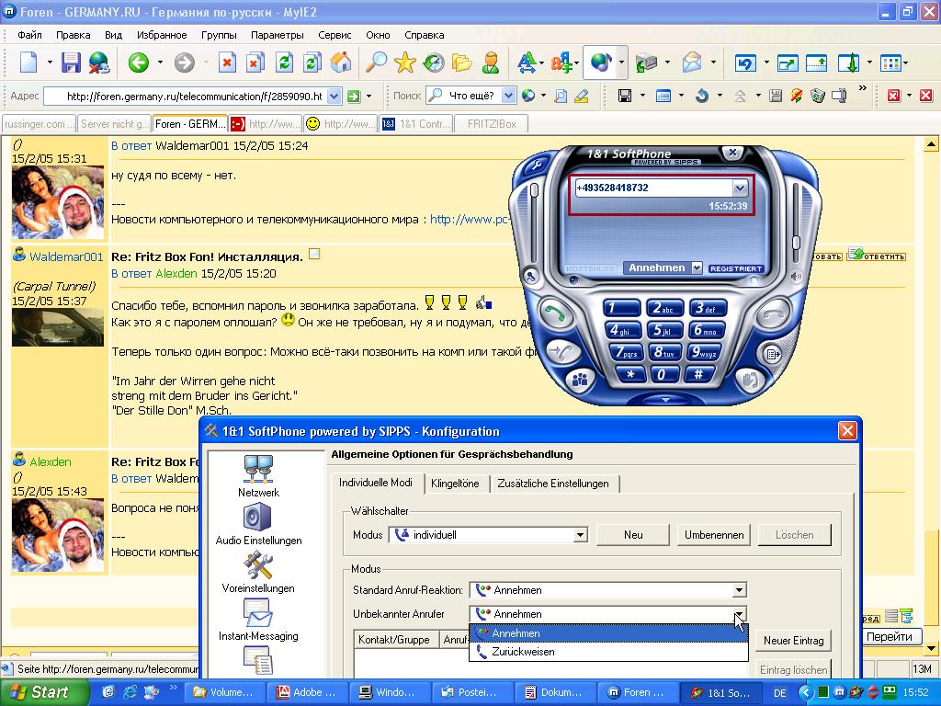Open the Сервис menu
Image resolution: width=941 pixels, height=706 pixels.
[334, 35]
